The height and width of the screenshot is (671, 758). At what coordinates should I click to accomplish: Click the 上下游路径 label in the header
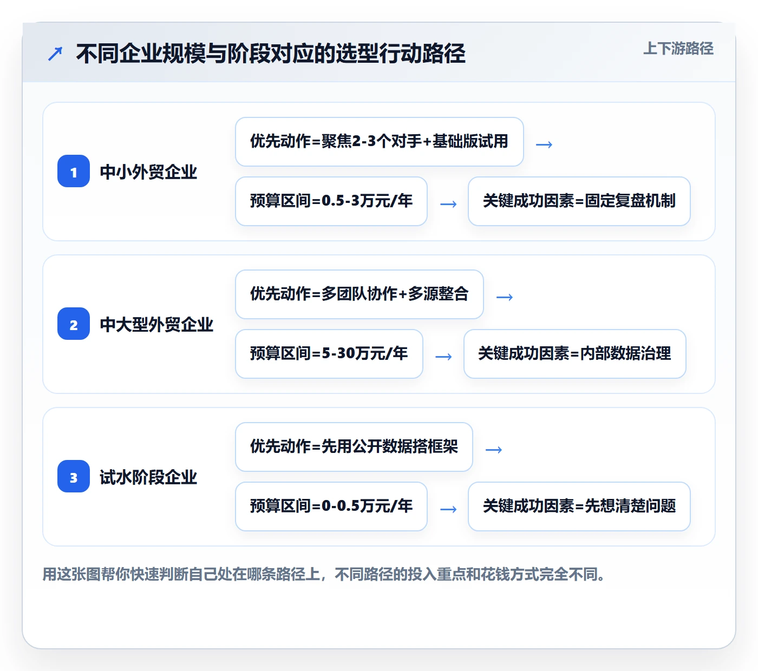pos(678,49)
